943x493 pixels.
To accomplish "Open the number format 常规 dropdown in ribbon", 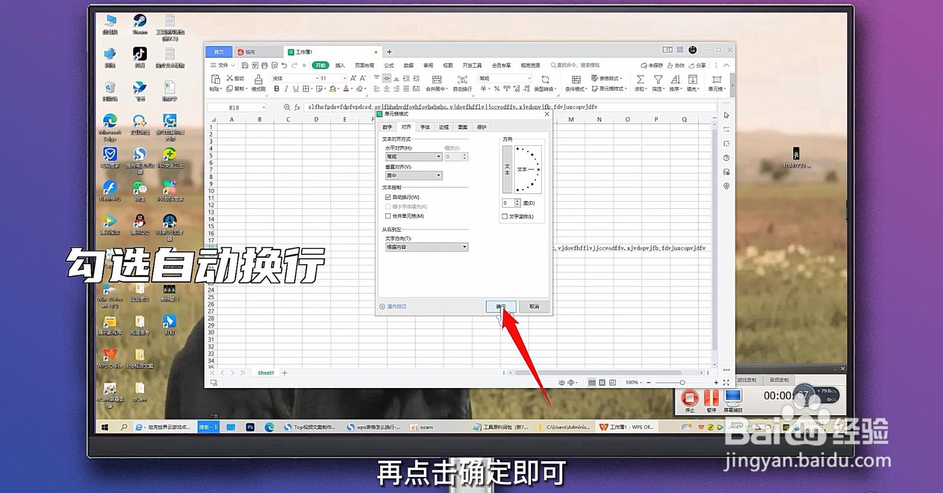I will click(529, 78).
